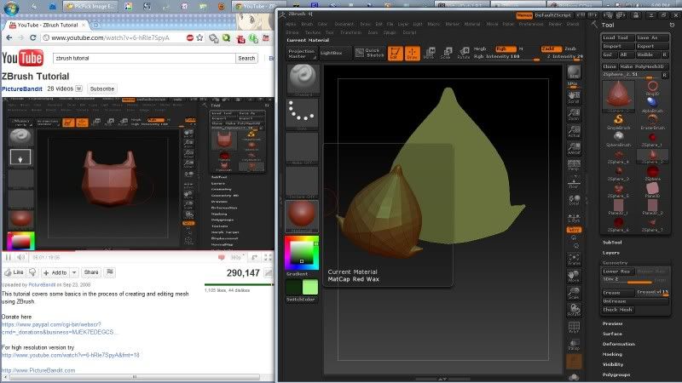The width and height of the screenshot is (682, 383).
Task: Toggle the Floor grid button
Action: point(574,182)
